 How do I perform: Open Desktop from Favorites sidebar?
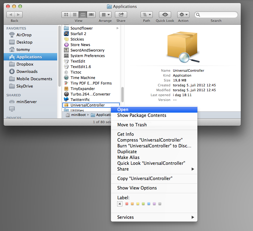click(30, 42)
